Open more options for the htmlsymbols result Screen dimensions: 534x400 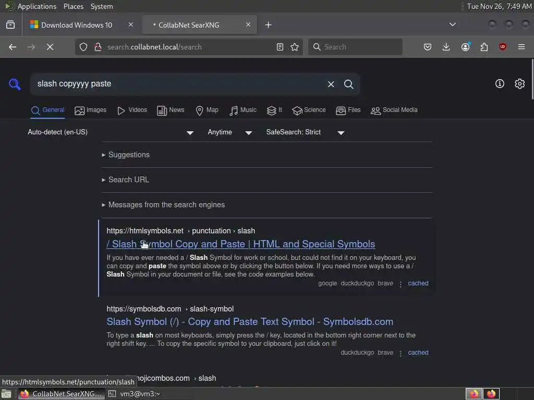coord(400,284)
